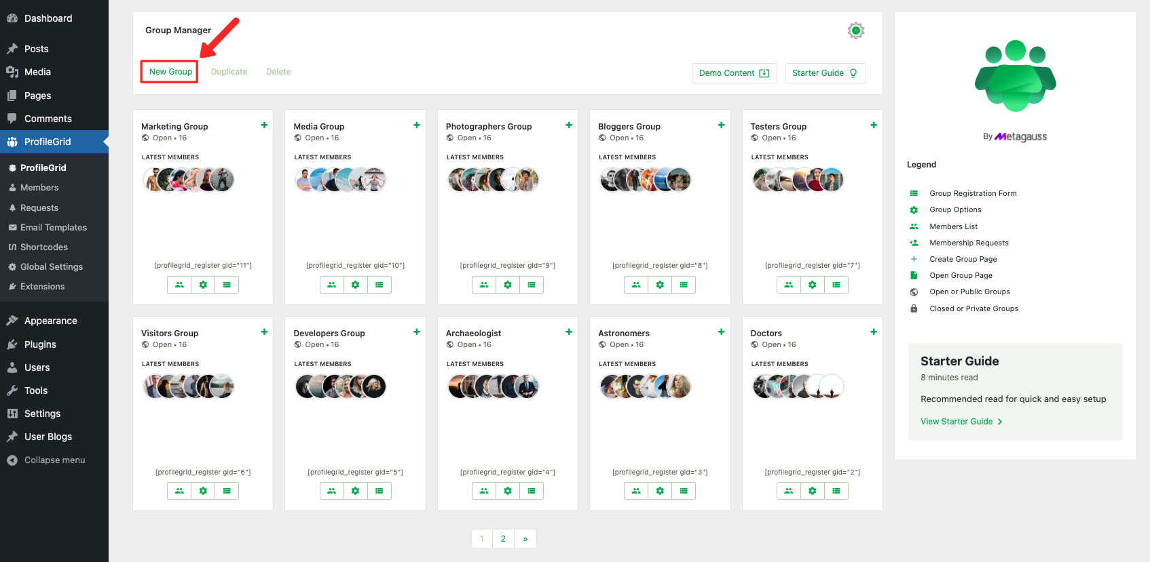This screenshot has height=562, width=1150.
Task: Click the New Group button
Action: (x=170, y=72)
